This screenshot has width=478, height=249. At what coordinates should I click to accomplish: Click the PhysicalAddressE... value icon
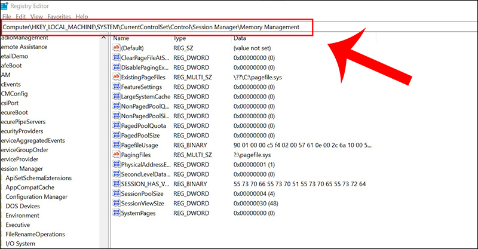[x=116, y=164]
